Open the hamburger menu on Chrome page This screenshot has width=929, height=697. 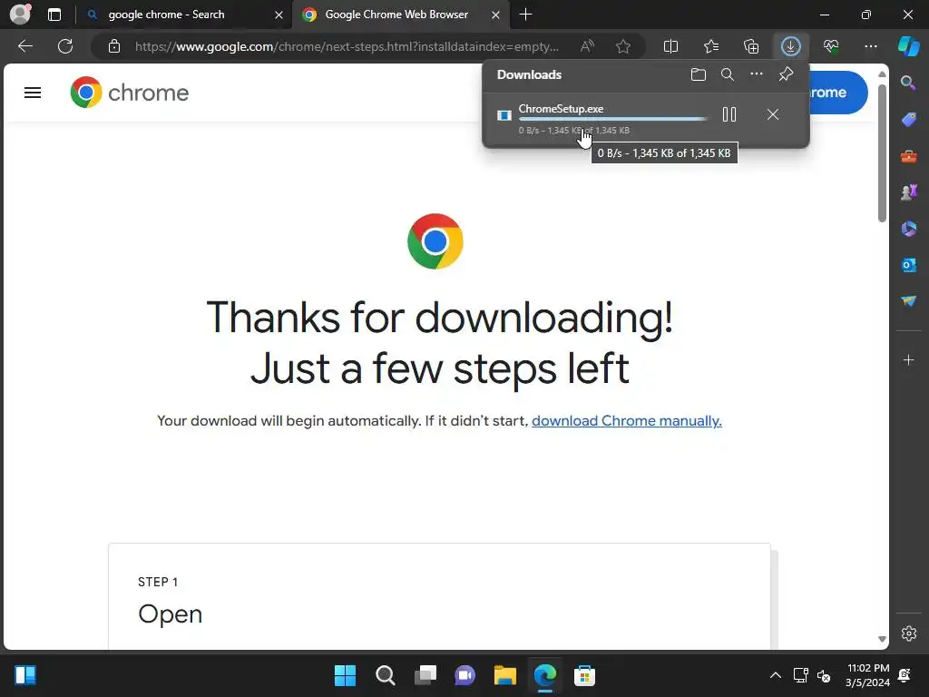pyautogui.click(x=33, y=93)
